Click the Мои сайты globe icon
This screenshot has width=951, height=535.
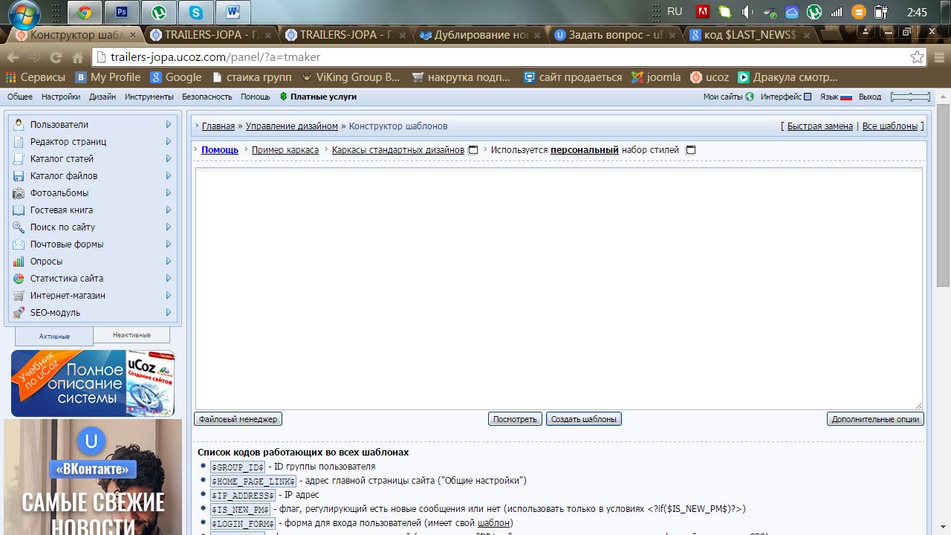tap(750, 97)
